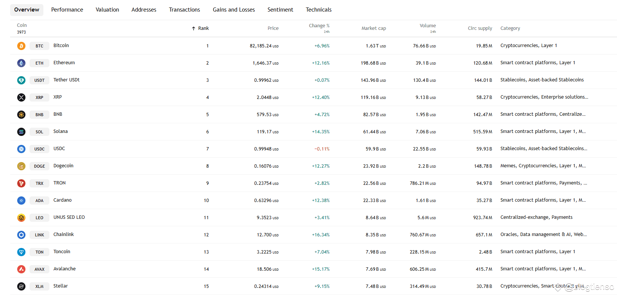Sort by Volume 24h column header

[x=428, y=28]
